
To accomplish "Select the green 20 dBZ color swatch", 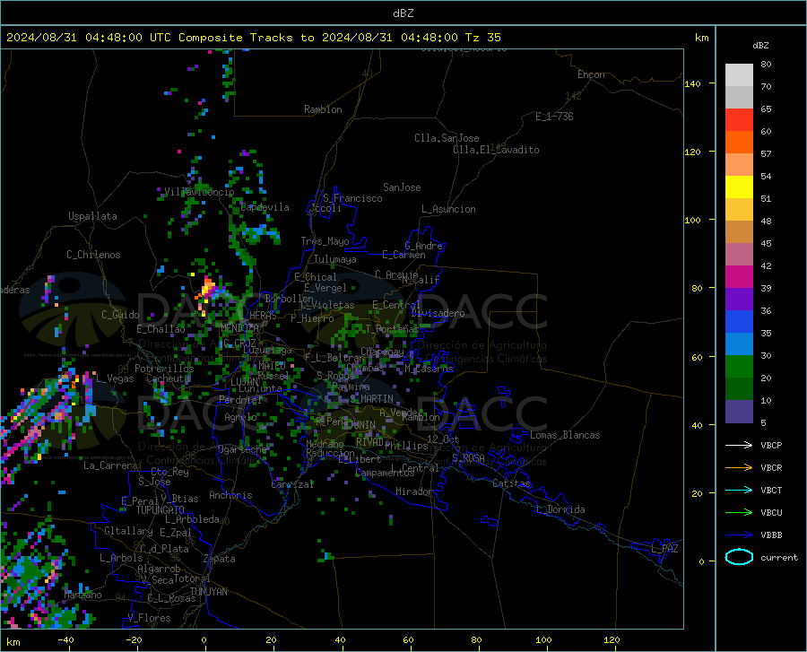I will [739, 367].
